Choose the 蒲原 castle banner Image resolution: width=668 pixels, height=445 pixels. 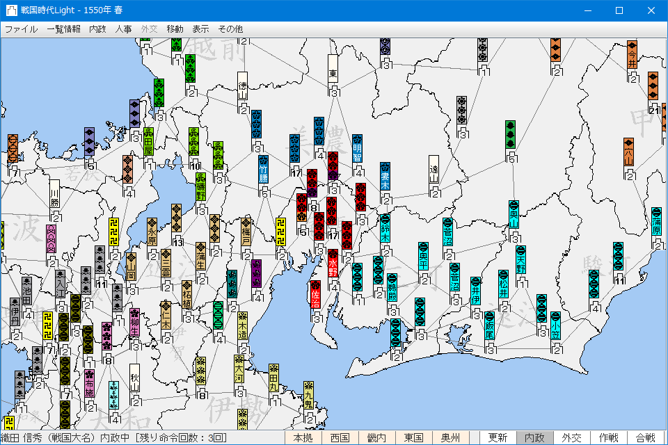(x=656, y=221)
